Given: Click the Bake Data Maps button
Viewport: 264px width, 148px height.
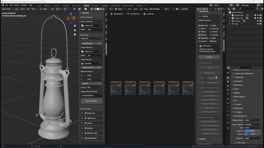Looking at the screenshot, I should [92, 101].
